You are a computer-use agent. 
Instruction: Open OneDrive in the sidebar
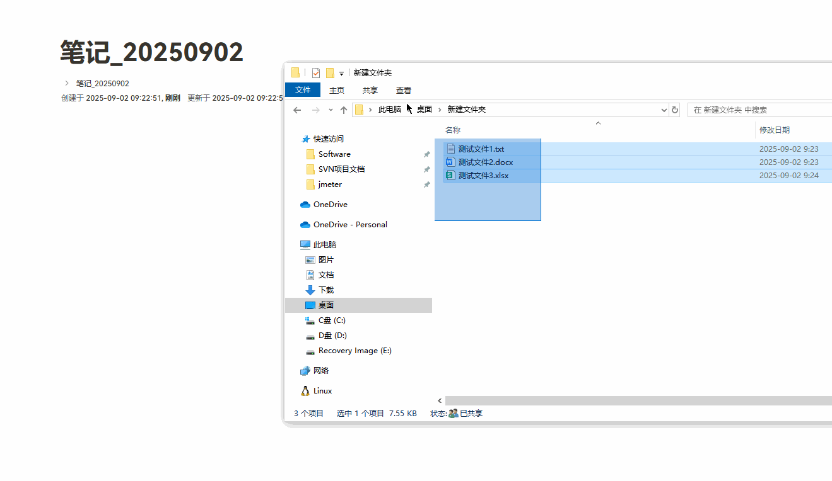pyautogui.click(x=329, y=204)
